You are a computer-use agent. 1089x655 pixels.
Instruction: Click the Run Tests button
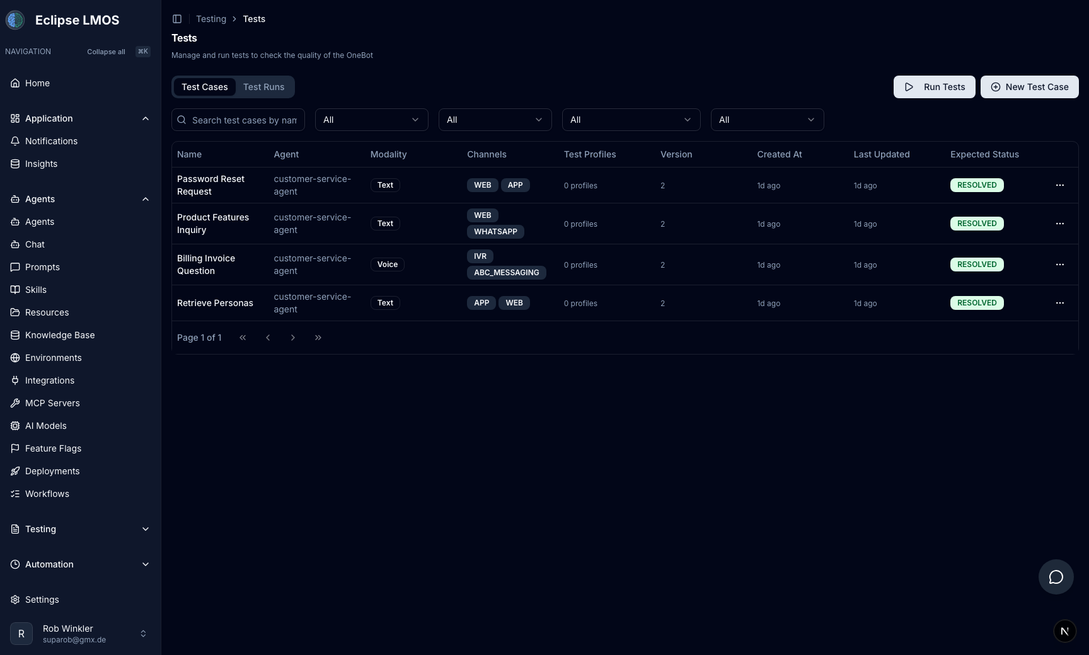coord(935,87)
